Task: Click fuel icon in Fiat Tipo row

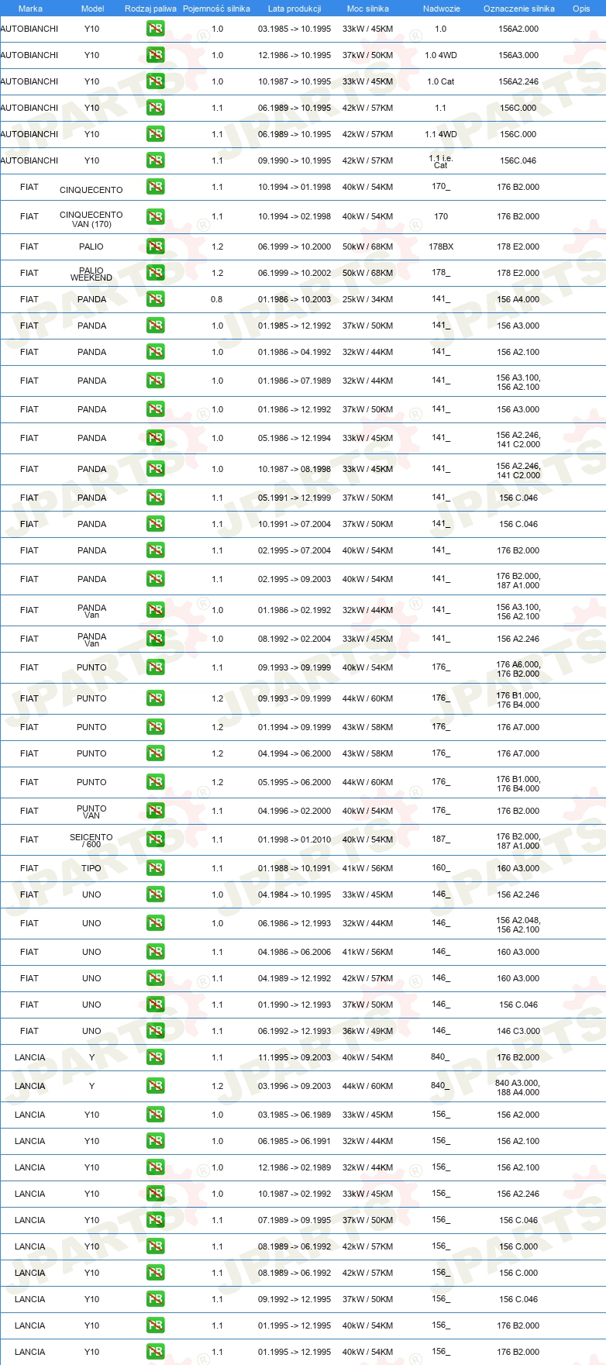Action: coord(155,868)
